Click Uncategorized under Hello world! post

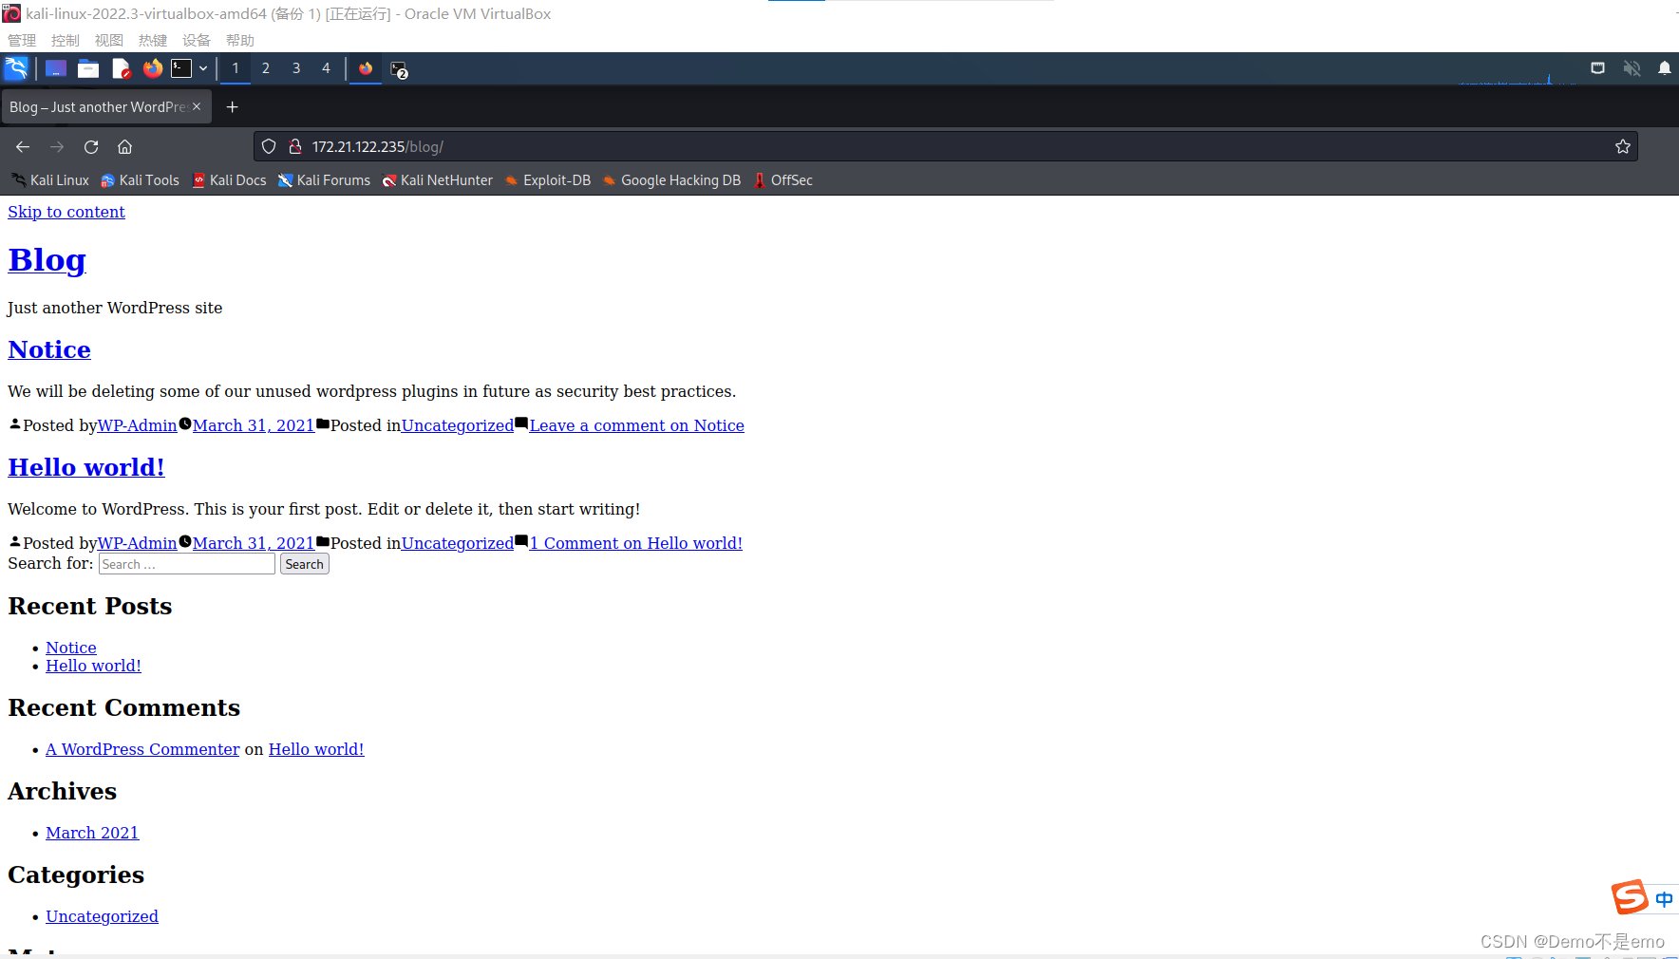pyautogui.click(x=458, y=543)
